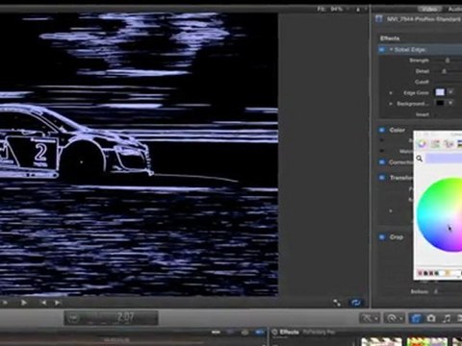Click the magnifier eyedropper in Colors window
Image resolution: width=462 pixels, height=346 pixels.
420,159
